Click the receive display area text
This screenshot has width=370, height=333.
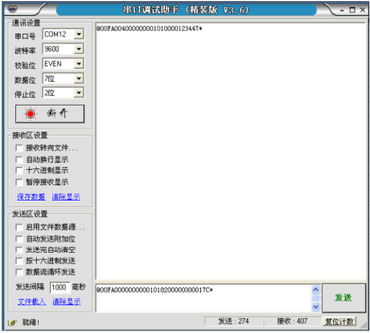pyautogui.click(x=150, y=29)
